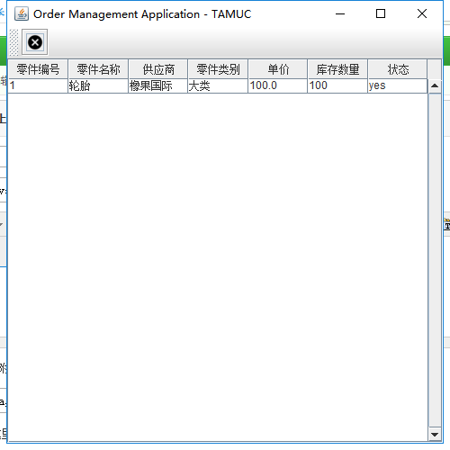This screenshot has width=450, height=450.
Task: Select the cell with part number 1
Action: [x=38, y=85]
